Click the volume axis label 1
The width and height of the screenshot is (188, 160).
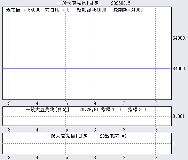174,143
